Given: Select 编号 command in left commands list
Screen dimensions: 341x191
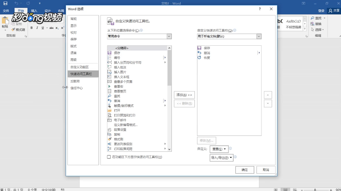Looking at the screenshot, I should (137, 57).
